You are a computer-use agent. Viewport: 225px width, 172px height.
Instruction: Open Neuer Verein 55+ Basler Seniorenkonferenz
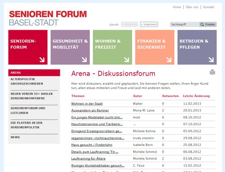coord(31,96)
